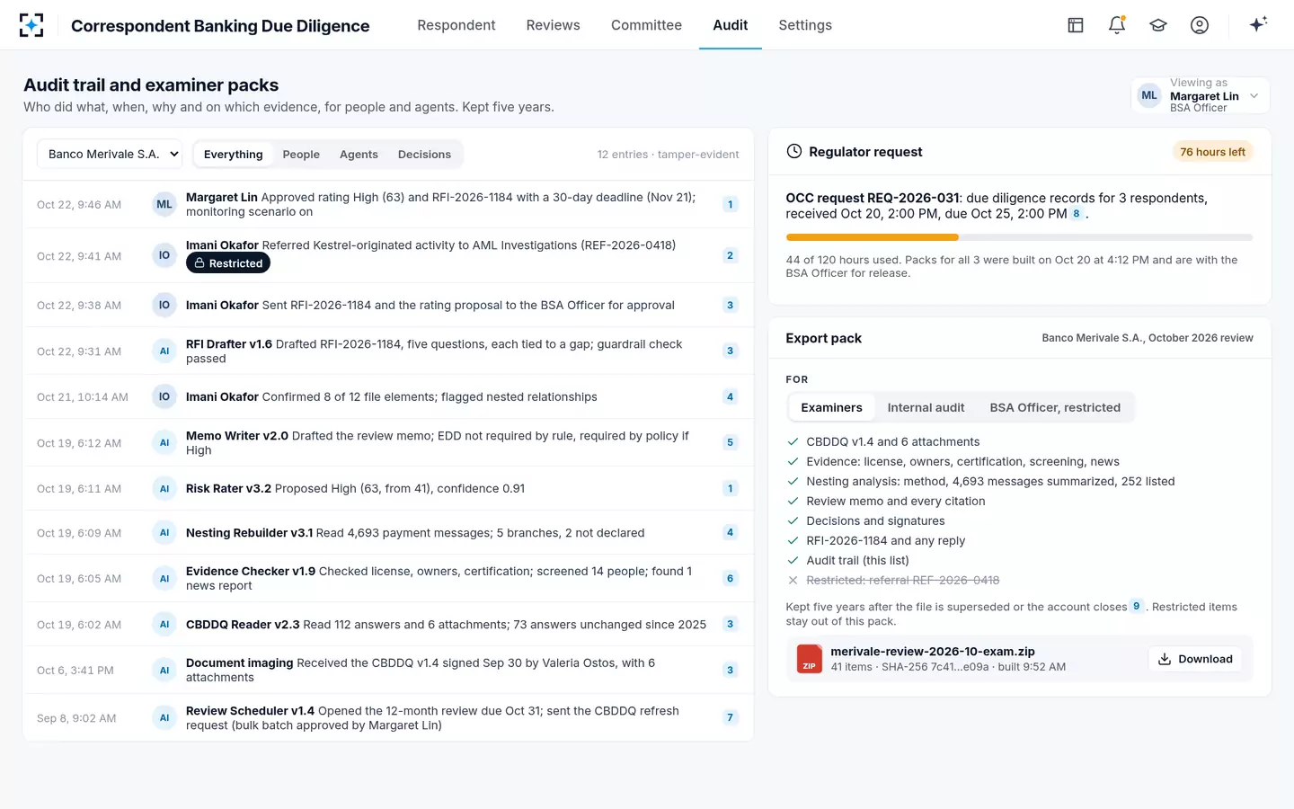The image size is (1294, 809).
Task: Filter audit entries to People
Action: [301, 155]
